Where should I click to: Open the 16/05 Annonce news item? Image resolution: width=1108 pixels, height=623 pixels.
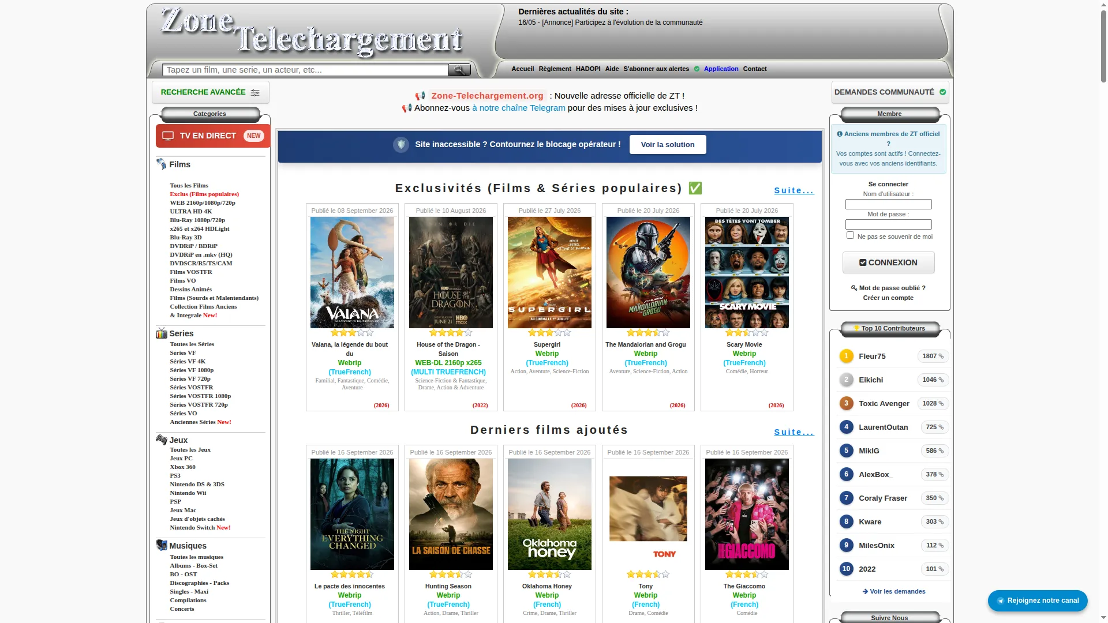coord(610,22)
